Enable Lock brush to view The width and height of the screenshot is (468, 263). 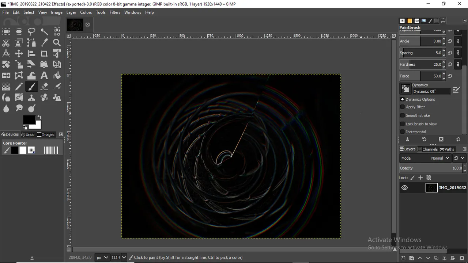[x=403, y=124]
